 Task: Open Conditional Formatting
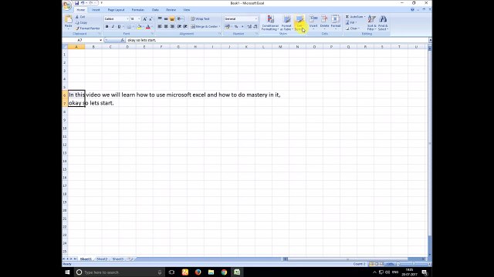point(270,22)
